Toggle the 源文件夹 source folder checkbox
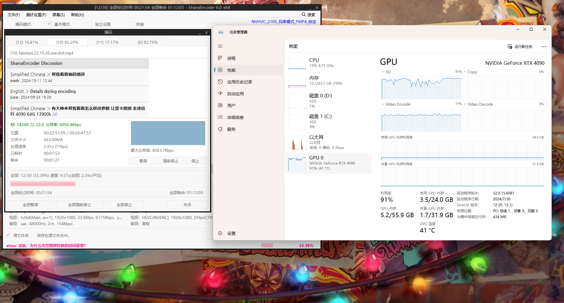The width and height of the screenshot is (564, 303). pos(8,235)
